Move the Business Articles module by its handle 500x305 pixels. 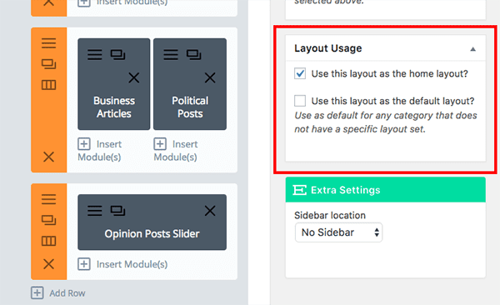(x=95, y=54)
